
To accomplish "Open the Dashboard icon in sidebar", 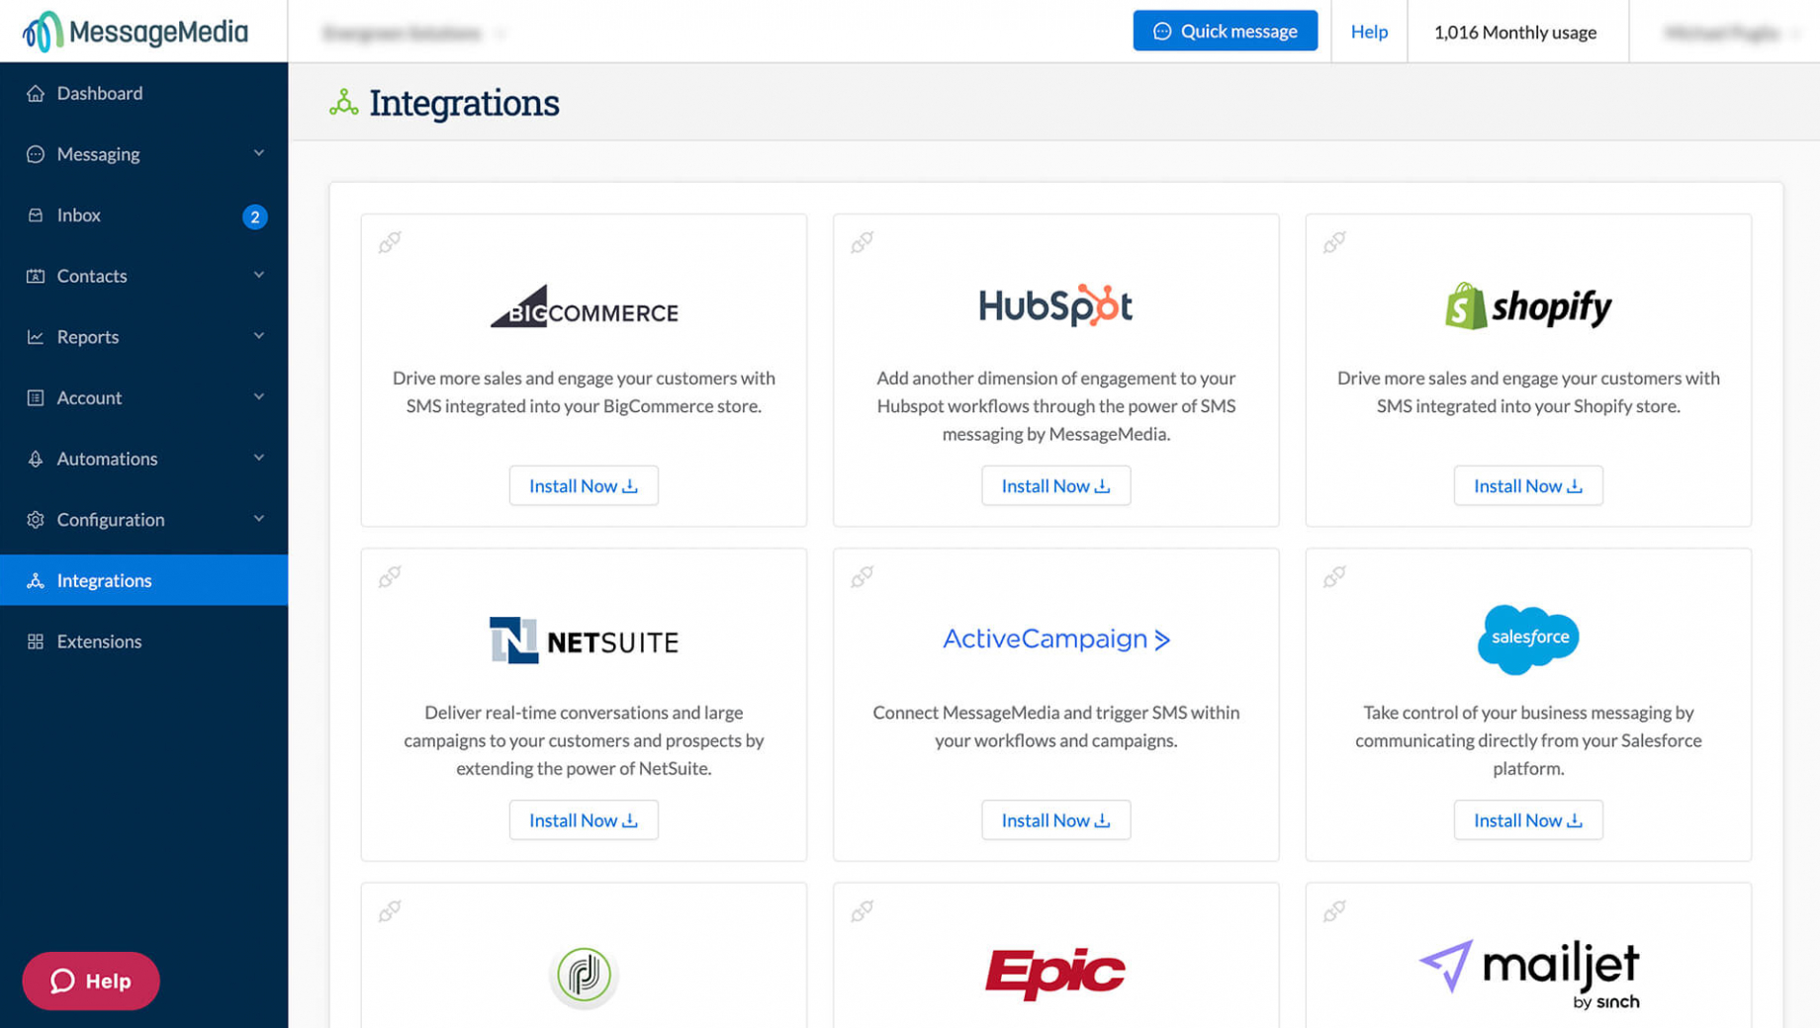I will tap(36, 93).
